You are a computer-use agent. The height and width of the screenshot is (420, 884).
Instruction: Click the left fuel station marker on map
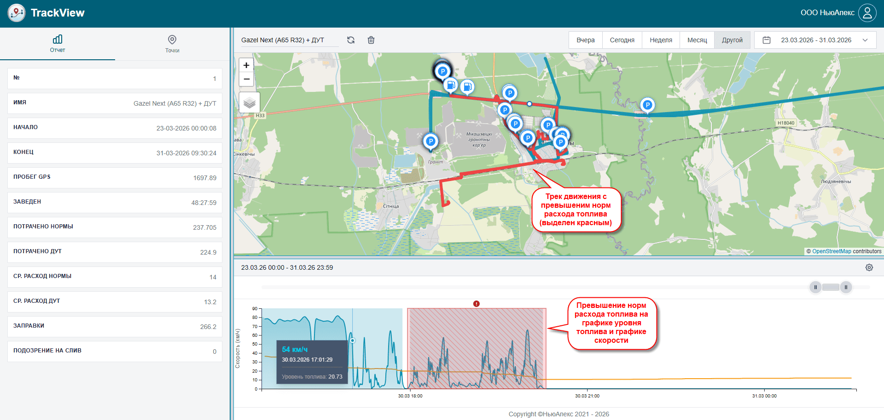[x=451, y=85]
